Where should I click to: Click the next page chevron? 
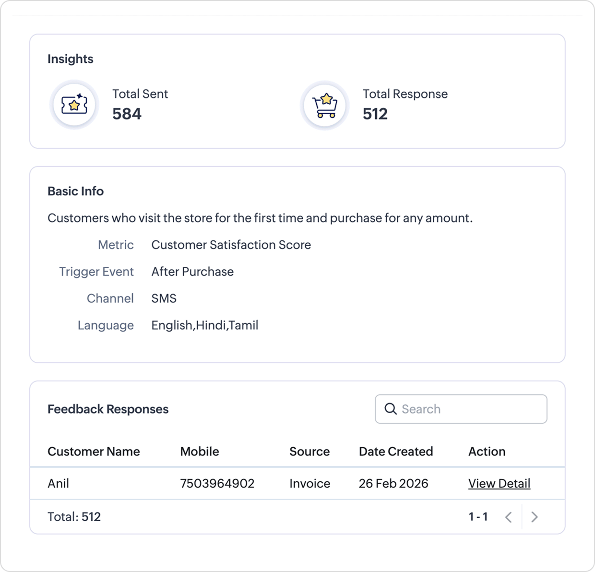(535, 517)
